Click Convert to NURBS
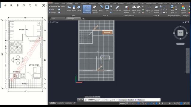 pos(126,9)
